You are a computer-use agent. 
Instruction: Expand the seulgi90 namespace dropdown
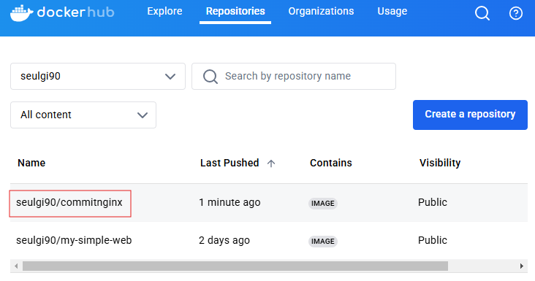pyautogui.click(x=98, y=77)
